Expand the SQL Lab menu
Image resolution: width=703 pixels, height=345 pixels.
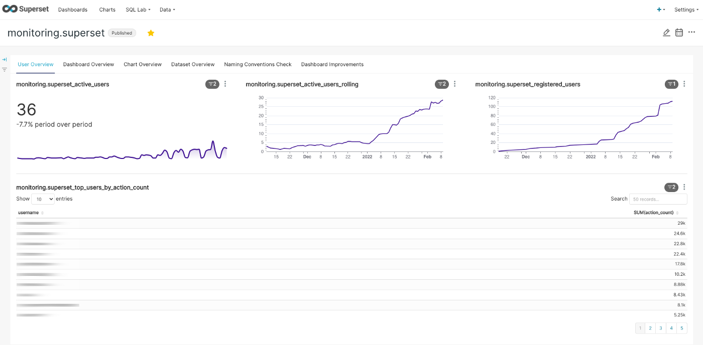coord(138,10)
